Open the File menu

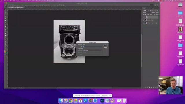pos(11,1)
